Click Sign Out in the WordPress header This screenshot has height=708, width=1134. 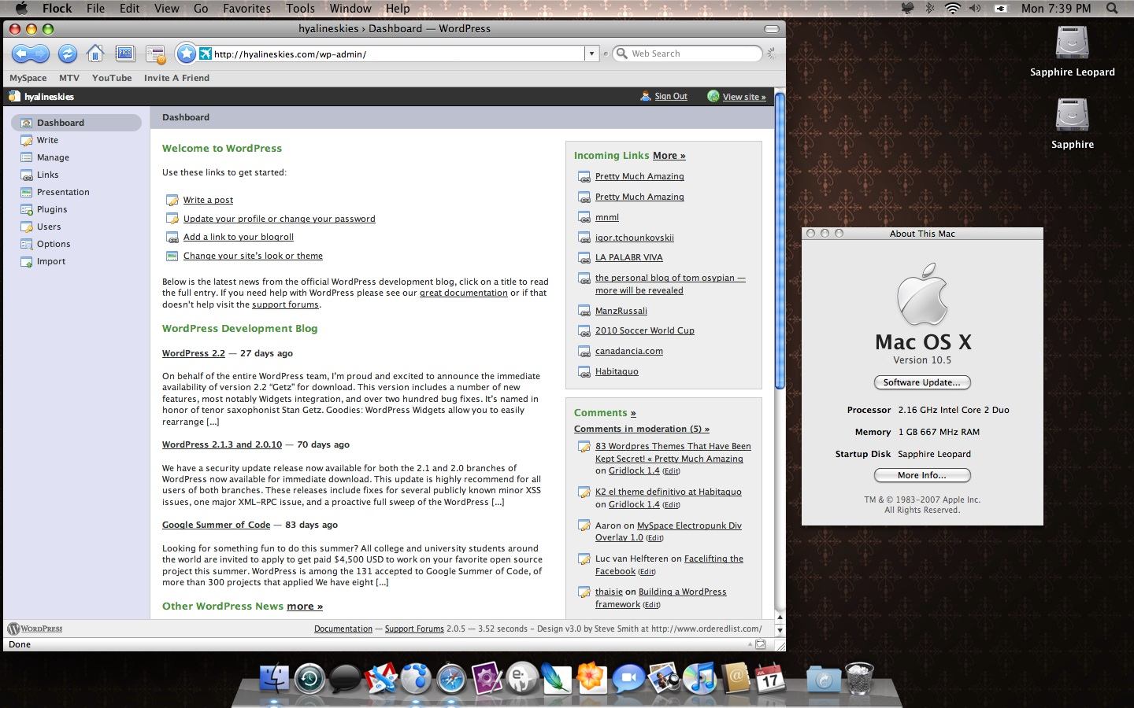click(x=671, y=96)
